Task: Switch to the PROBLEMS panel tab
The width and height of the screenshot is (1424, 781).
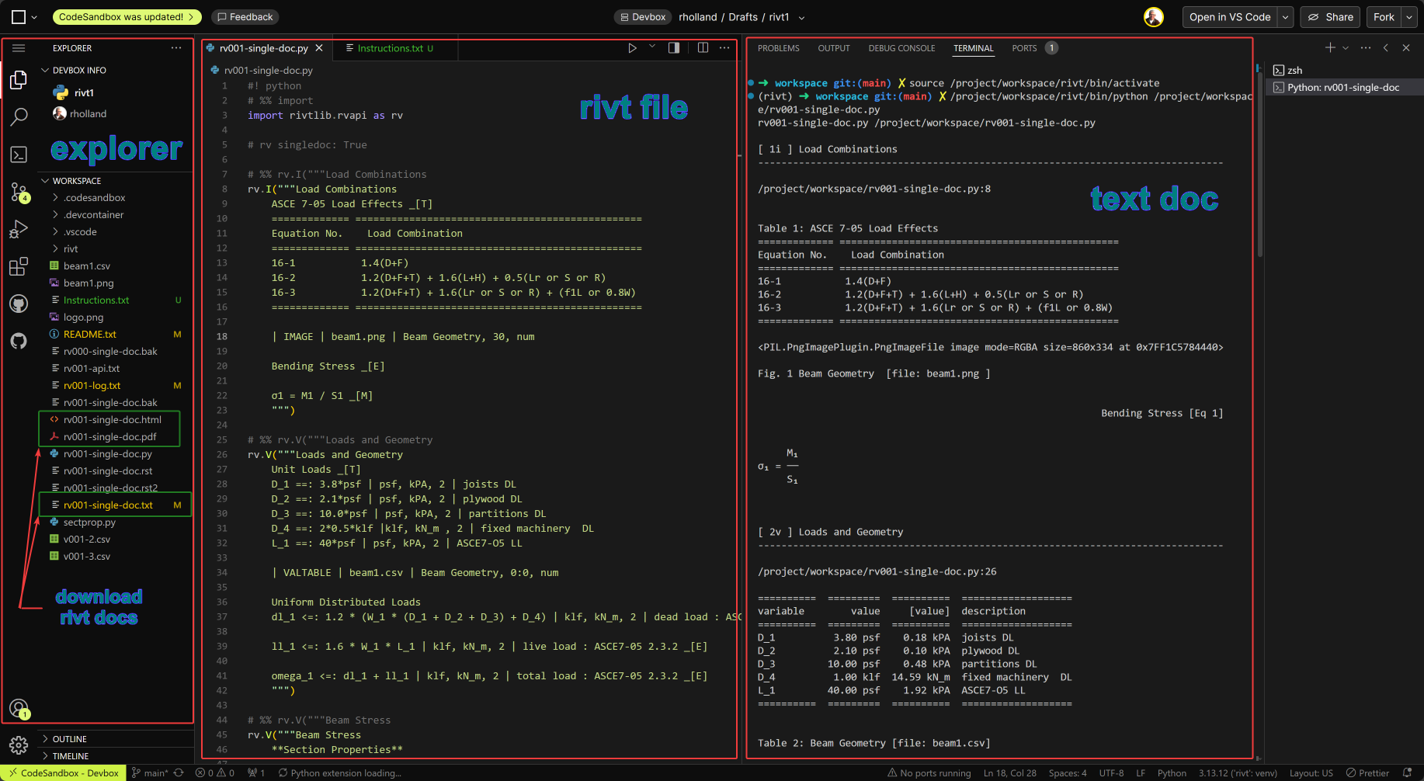Action: click(x=778, y=48)
